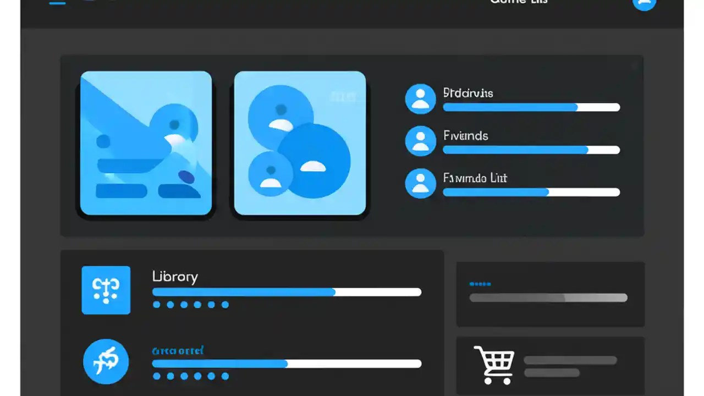Screen dimensions: 704x396
Task: Open the Game Lils menu item
Action: [x=518, y=3]
